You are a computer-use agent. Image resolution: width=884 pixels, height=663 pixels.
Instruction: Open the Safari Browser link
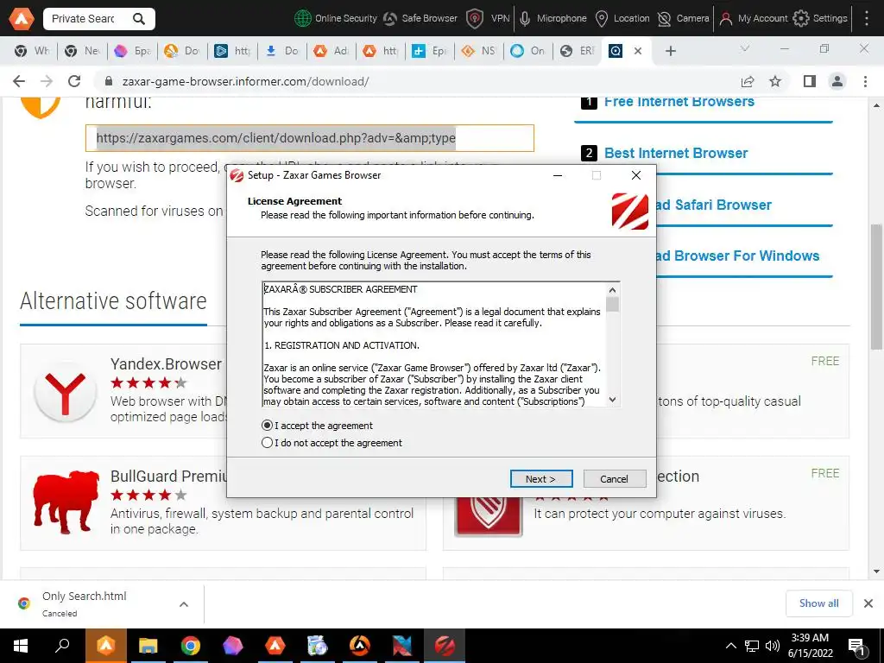tap(714, 205)
